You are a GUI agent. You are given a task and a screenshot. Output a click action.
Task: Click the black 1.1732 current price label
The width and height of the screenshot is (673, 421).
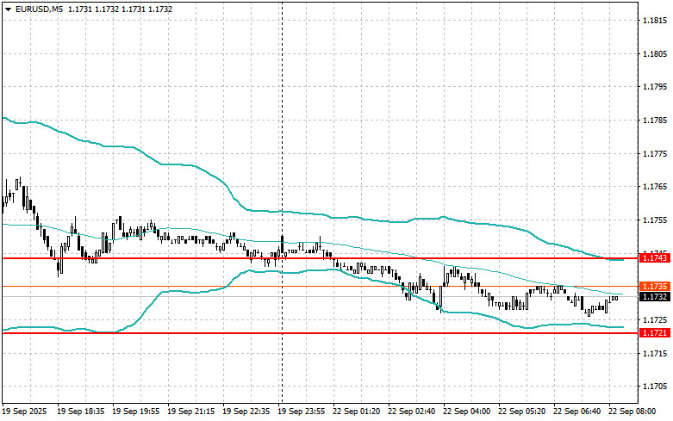655,297
